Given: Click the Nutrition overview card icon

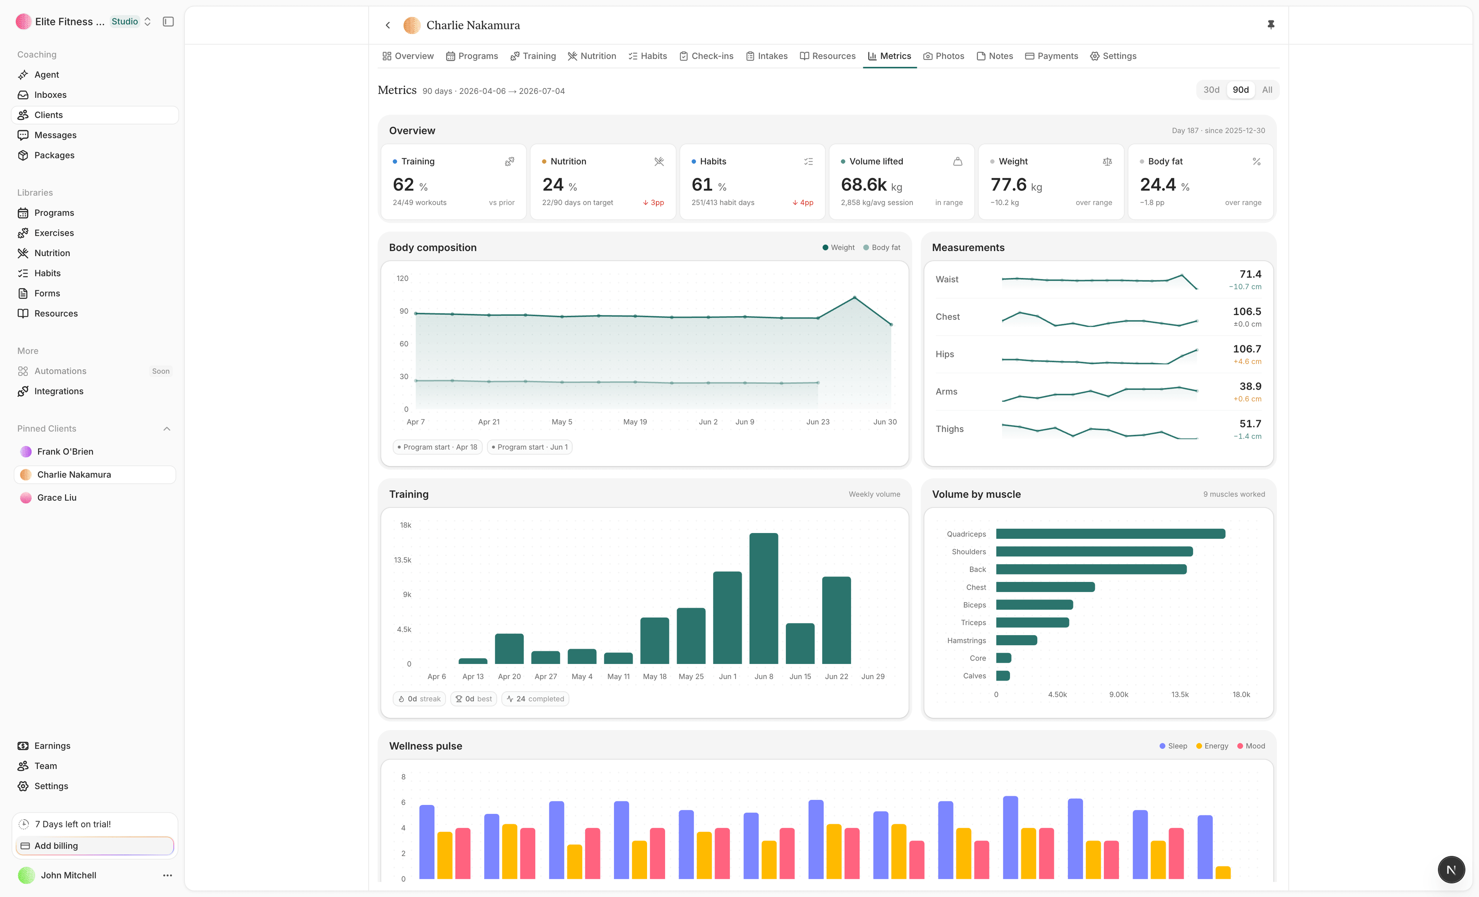Looking at the screenshot, I should 659,161.
